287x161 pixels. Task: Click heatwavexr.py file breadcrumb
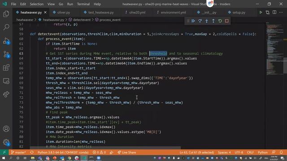52,20
